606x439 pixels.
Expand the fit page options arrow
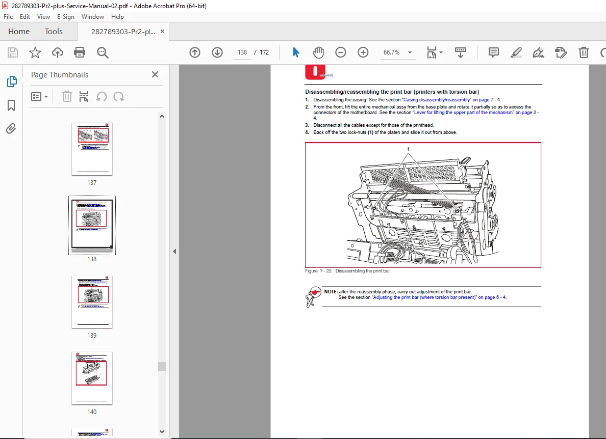pos(441,52)
